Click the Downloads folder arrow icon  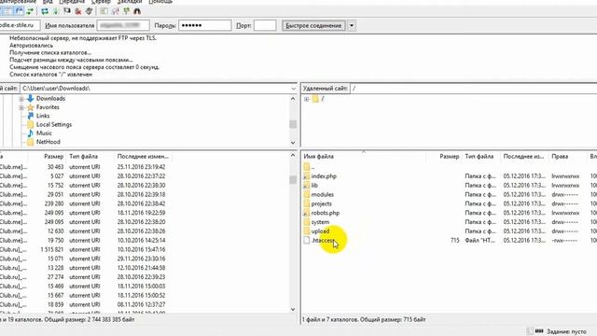tap(31, 98)
